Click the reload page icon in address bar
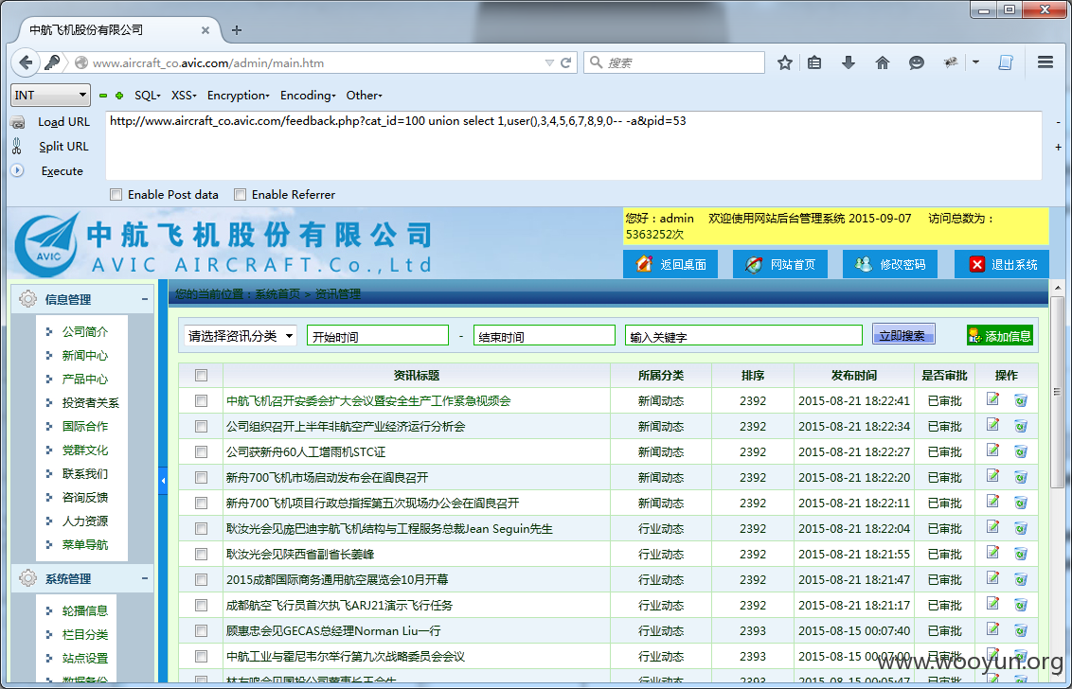This screenshot has width=1072, height=689. pos(566,62)
